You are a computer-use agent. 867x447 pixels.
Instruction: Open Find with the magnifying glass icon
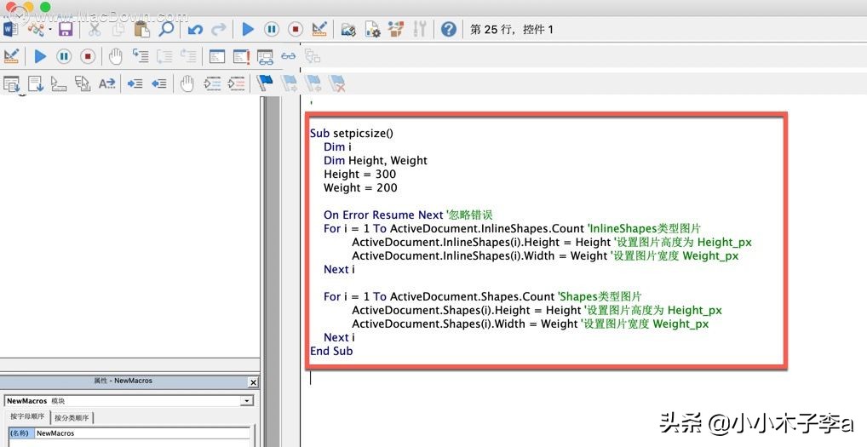pos(165,30)
